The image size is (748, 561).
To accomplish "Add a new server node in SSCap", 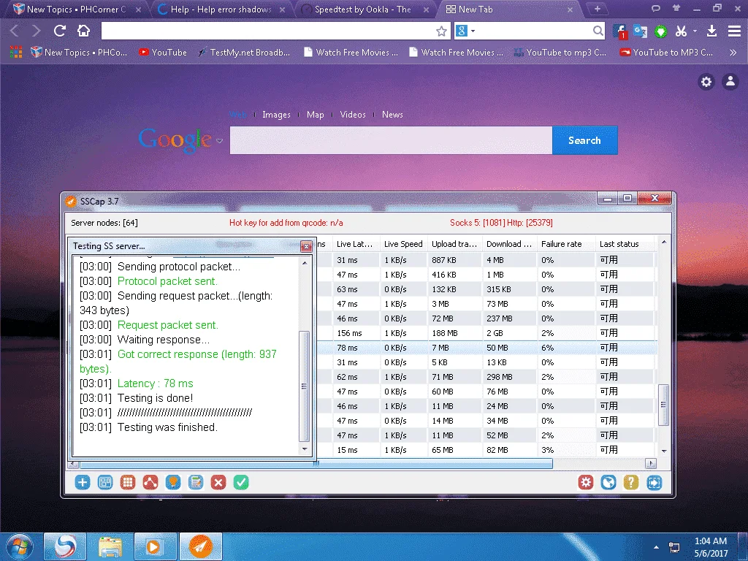I will (83, 482).
